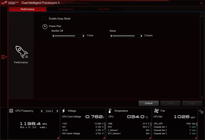This screenshot has width=205, height=140.
Task: Click the PCH temperature row
Action: click(129, 127)
